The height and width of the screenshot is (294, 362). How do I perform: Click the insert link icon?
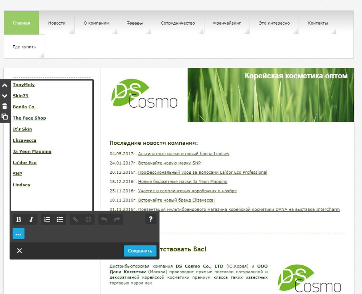pyautogui.click(x=75, y=219)
